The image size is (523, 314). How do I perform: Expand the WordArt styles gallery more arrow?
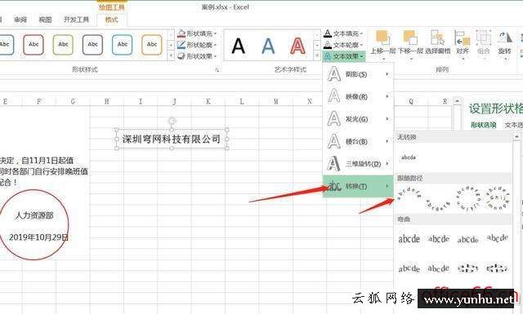pyautogui.click(x=317, y=56)
